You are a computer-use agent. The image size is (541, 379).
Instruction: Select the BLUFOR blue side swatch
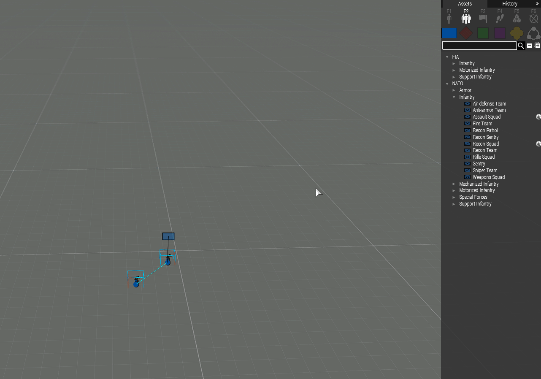coord(449,33)
